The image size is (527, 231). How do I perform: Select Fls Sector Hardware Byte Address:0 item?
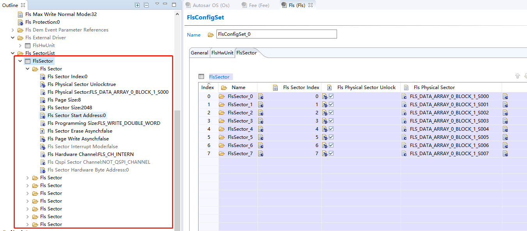pyautogui.click(x=88, y=170)
